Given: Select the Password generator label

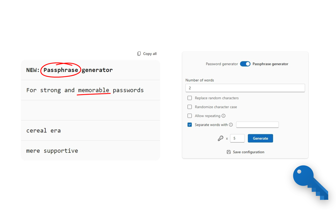Looking at the screenshot, I should point(222,64).
